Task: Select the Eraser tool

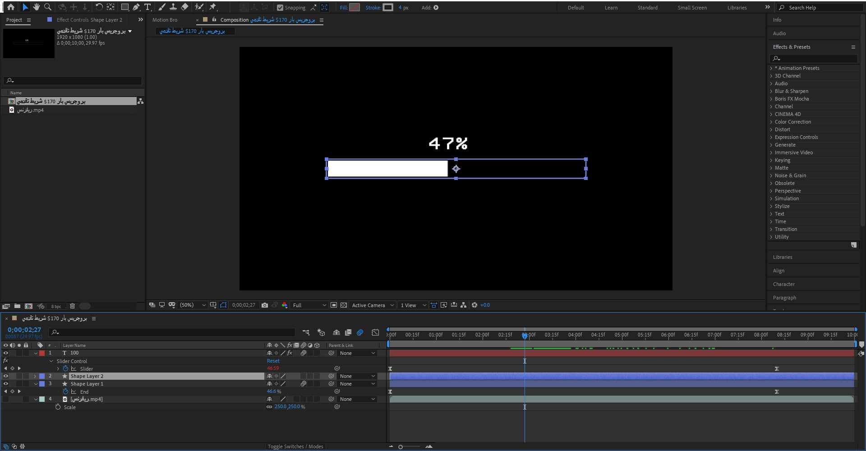Action: (x=184, y=7)
